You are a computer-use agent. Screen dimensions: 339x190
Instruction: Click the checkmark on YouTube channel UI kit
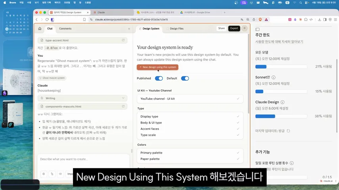[238, 99]
